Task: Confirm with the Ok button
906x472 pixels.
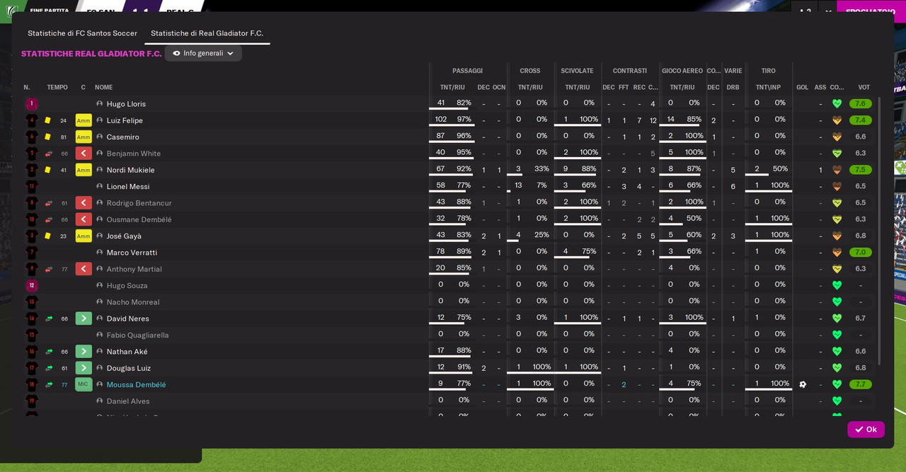Action: coord(866,430)
